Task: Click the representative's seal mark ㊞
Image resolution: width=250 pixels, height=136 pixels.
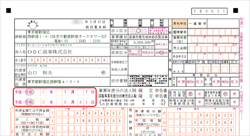Action: [x=103, y=73]
